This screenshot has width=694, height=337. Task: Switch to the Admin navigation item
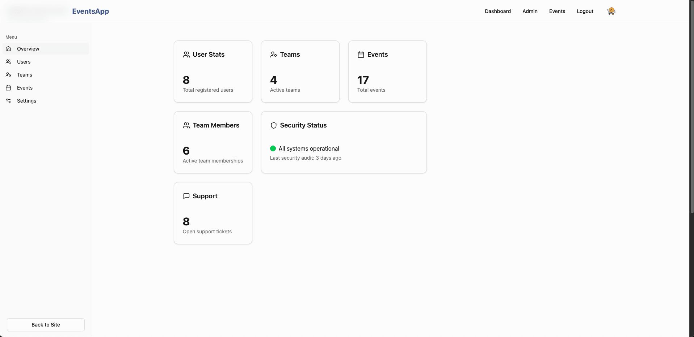click(530, 11)
